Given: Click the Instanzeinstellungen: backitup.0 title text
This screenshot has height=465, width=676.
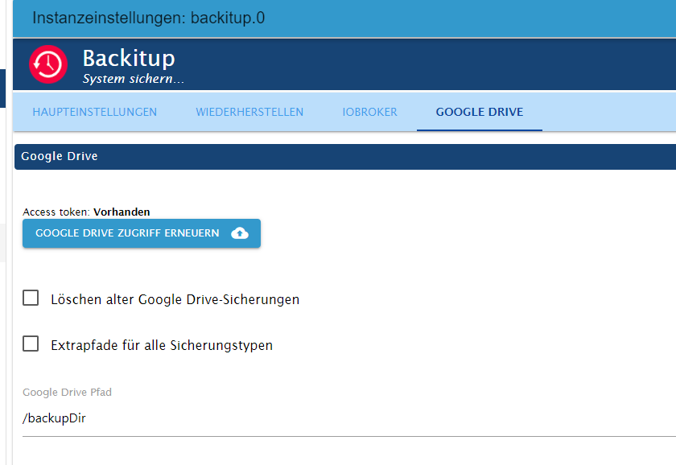Looking at the screenshot, I should (148, 18).
